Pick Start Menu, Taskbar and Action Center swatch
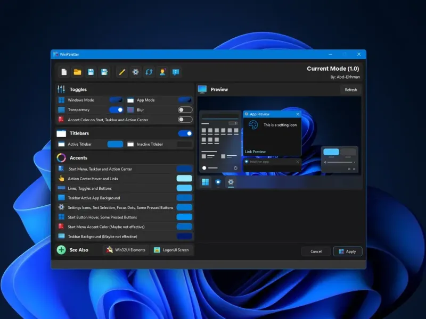The height and width of the screenshot is (319, 426). point(184,169)
